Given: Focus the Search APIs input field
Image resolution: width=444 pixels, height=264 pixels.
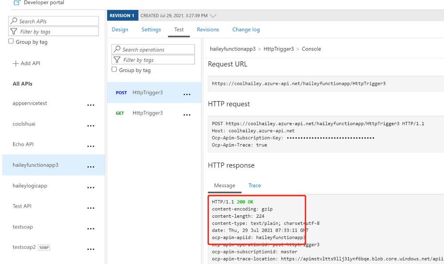Looking at the screenshot, I should pos(53,21).
